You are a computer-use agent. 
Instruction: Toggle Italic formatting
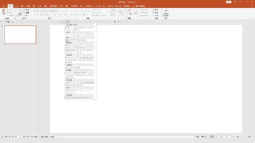[x=37, y=15]
